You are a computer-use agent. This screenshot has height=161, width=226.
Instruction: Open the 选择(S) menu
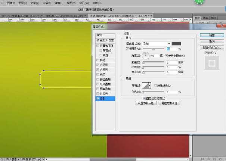[x=47, y=3]
